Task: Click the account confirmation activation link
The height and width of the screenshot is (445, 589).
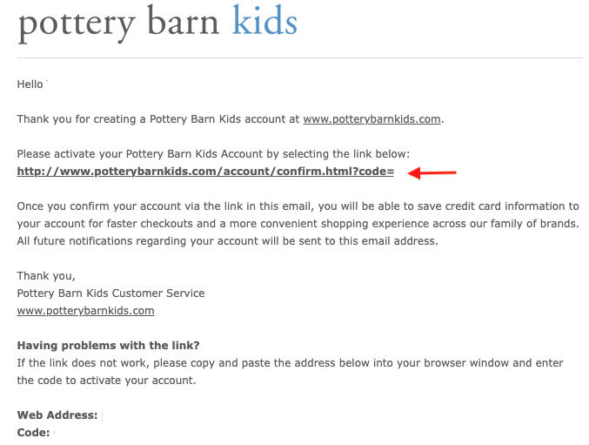Action: coord(205,172)
